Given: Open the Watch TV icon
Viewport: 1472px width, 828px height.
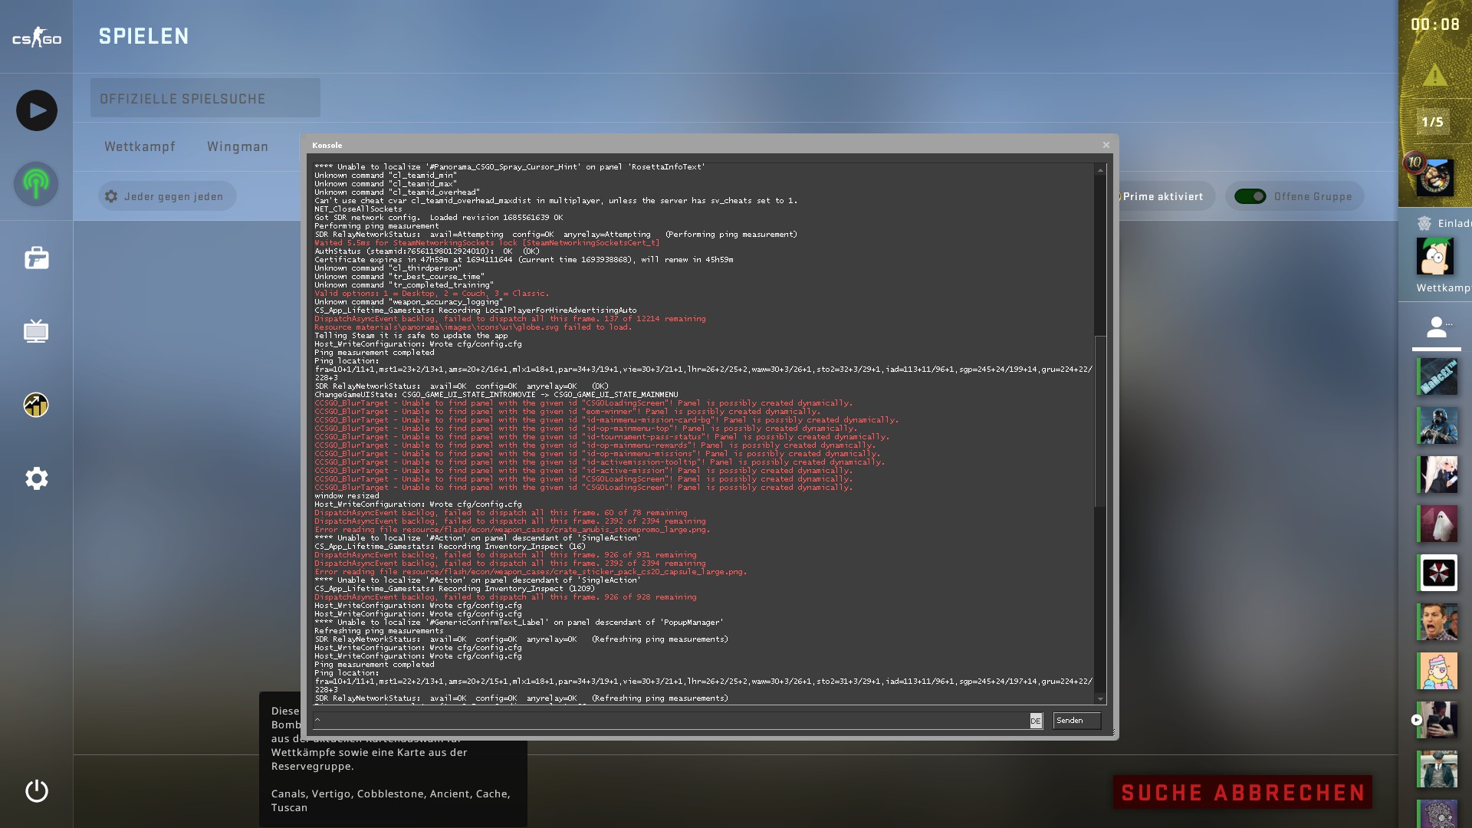Looking at the screenshot, I should pyautogui.click(x=36, y=331).
